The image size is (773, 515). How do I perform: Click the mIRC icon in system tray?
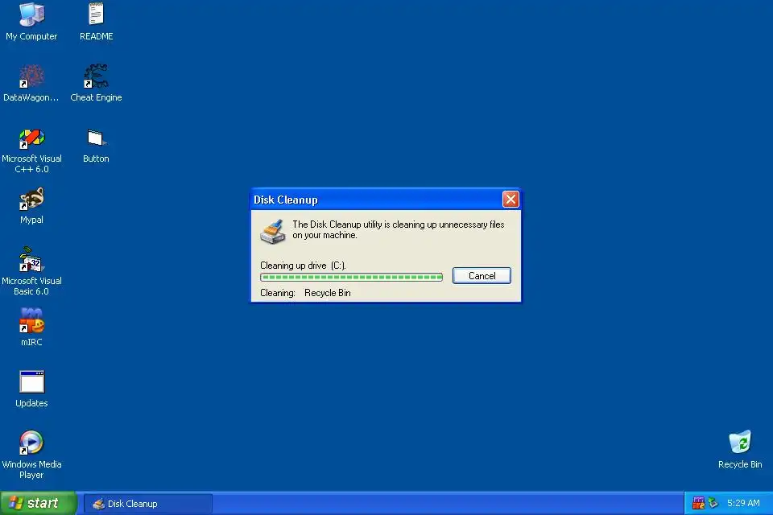pyautogui.click(x=699, y=503)
